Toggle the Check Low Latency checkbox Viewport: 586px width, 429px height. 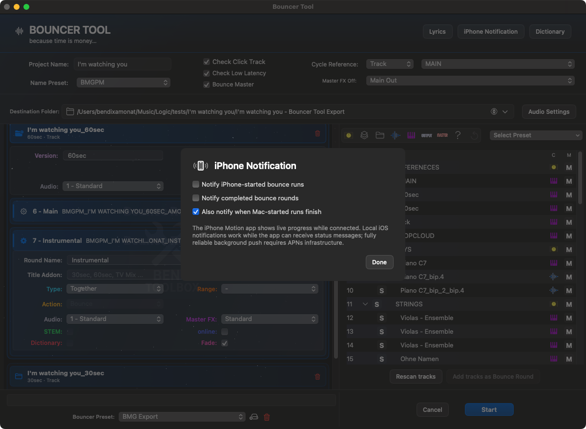point(207,73)
